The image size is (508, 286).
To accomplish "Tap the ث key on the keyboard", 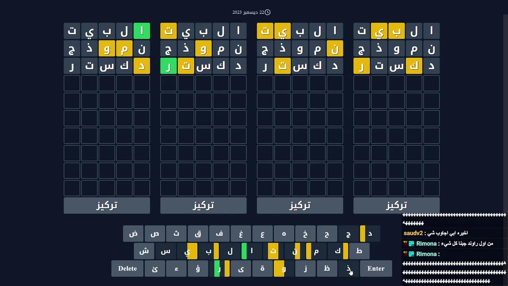I will 176,234.
